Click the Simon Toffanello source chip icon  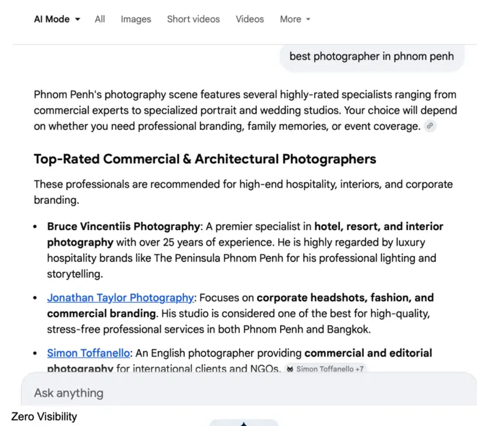[x=290, y=369]
